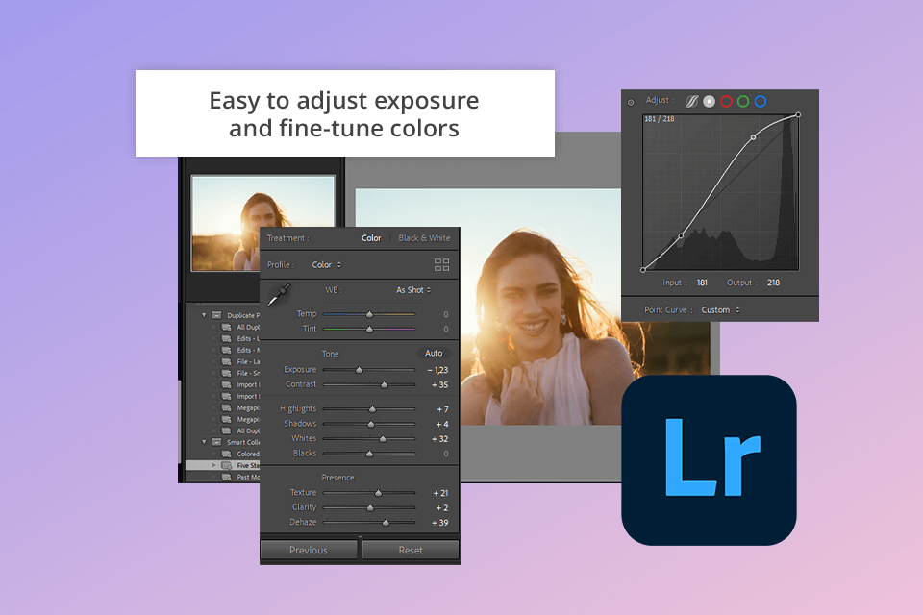Click the Smart Collections set folder icon
Viewport: 923px width, 615px height.
click(216, 442)
